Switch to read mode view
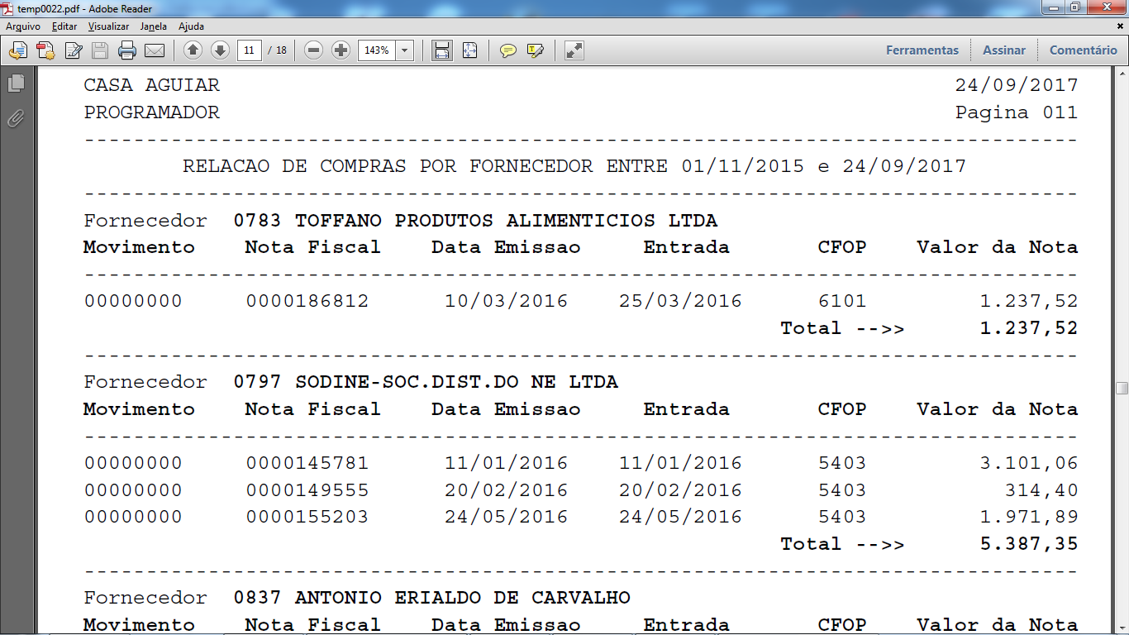Screen dimensions: 1129x635 (x=574, y=50)
